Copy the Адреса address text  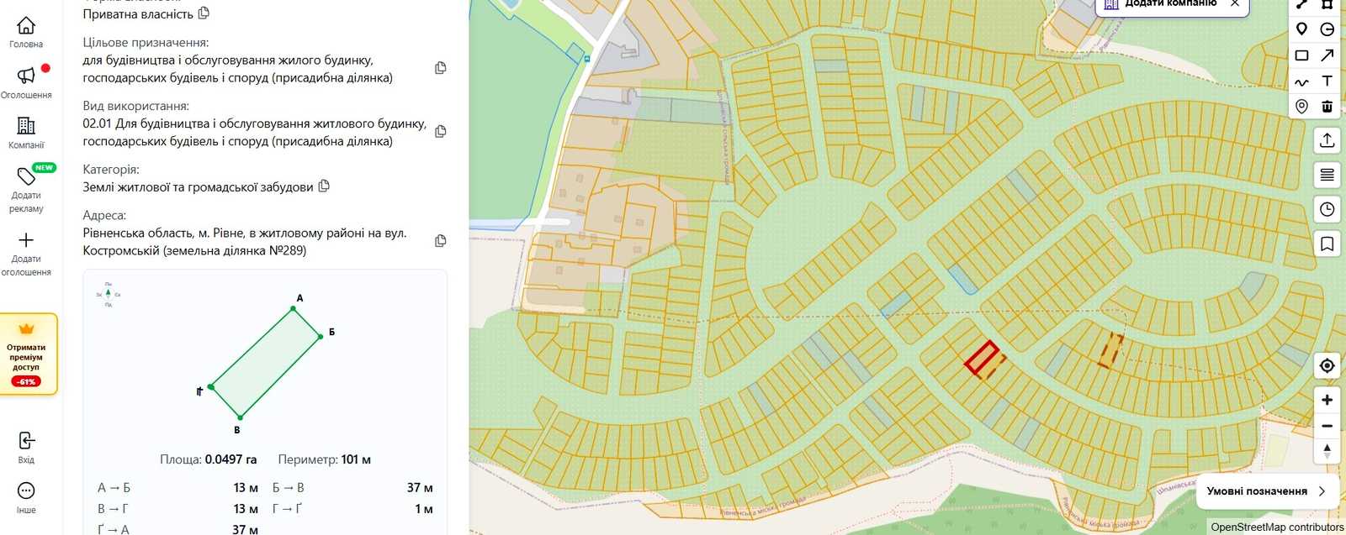[x=440, y=241]
